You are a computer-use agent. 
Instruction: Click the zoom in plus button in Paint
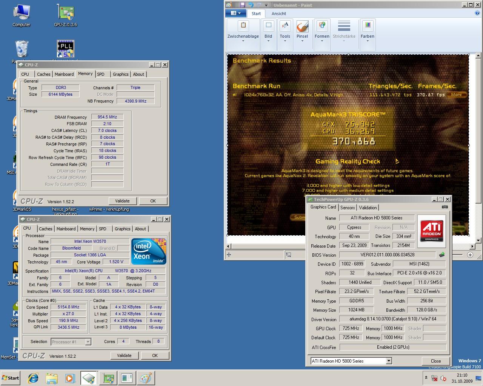coord(470,255)
